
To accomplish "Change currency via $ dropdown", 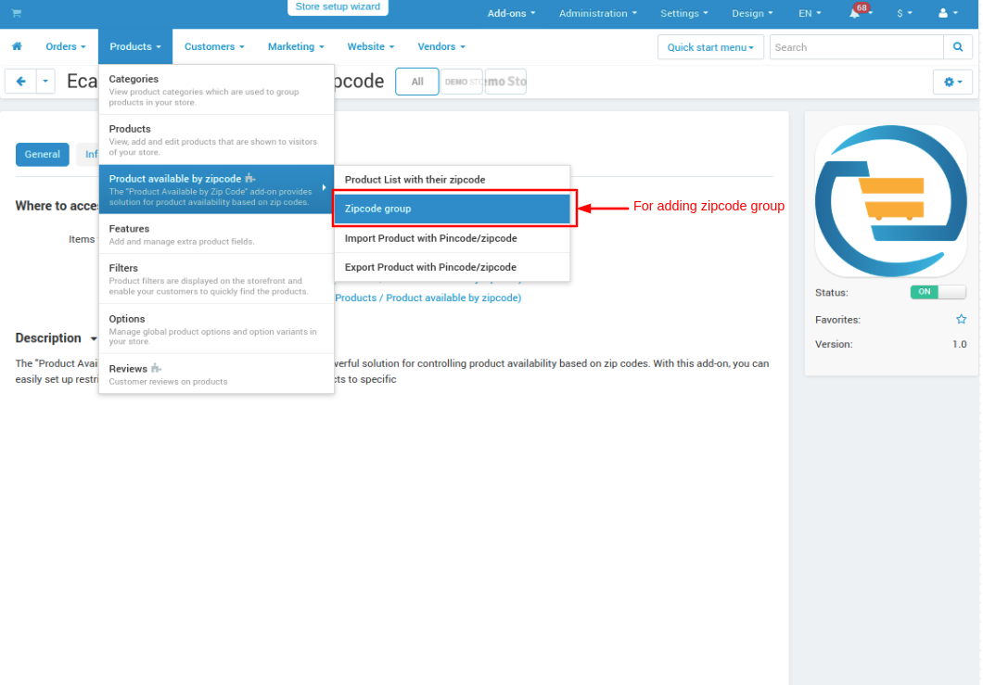I will coord(904,13).
